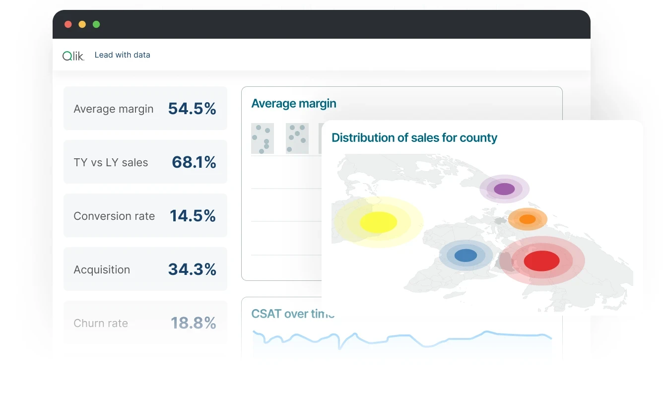This screenshot has height=397, width=665.
Task: Maximize the window with green button
Action: click(96, 24)
